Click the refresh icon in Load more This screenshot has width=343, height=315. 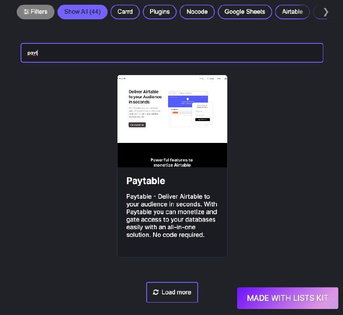[156, 292]
